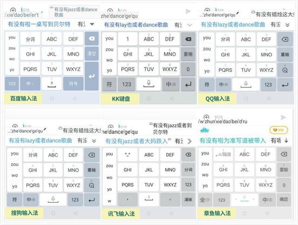Tap the microphone space key on the 搜狗输入法 keyboard

tap(53, 200)
